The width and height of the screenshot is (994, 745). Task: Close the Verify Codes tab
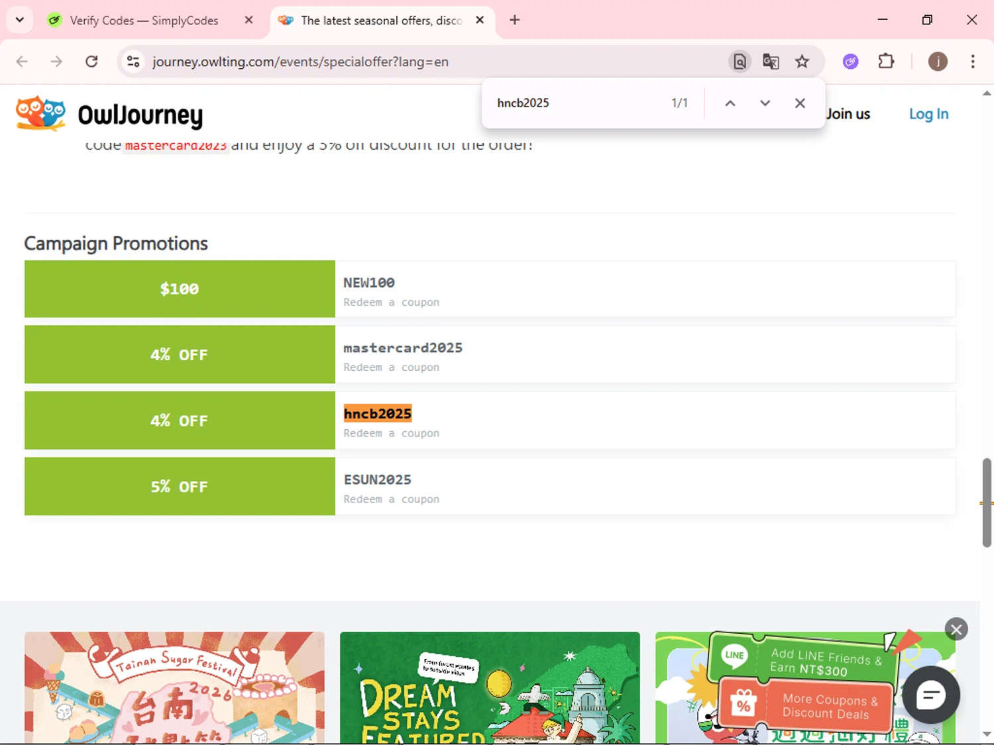(x=248, y=20)
